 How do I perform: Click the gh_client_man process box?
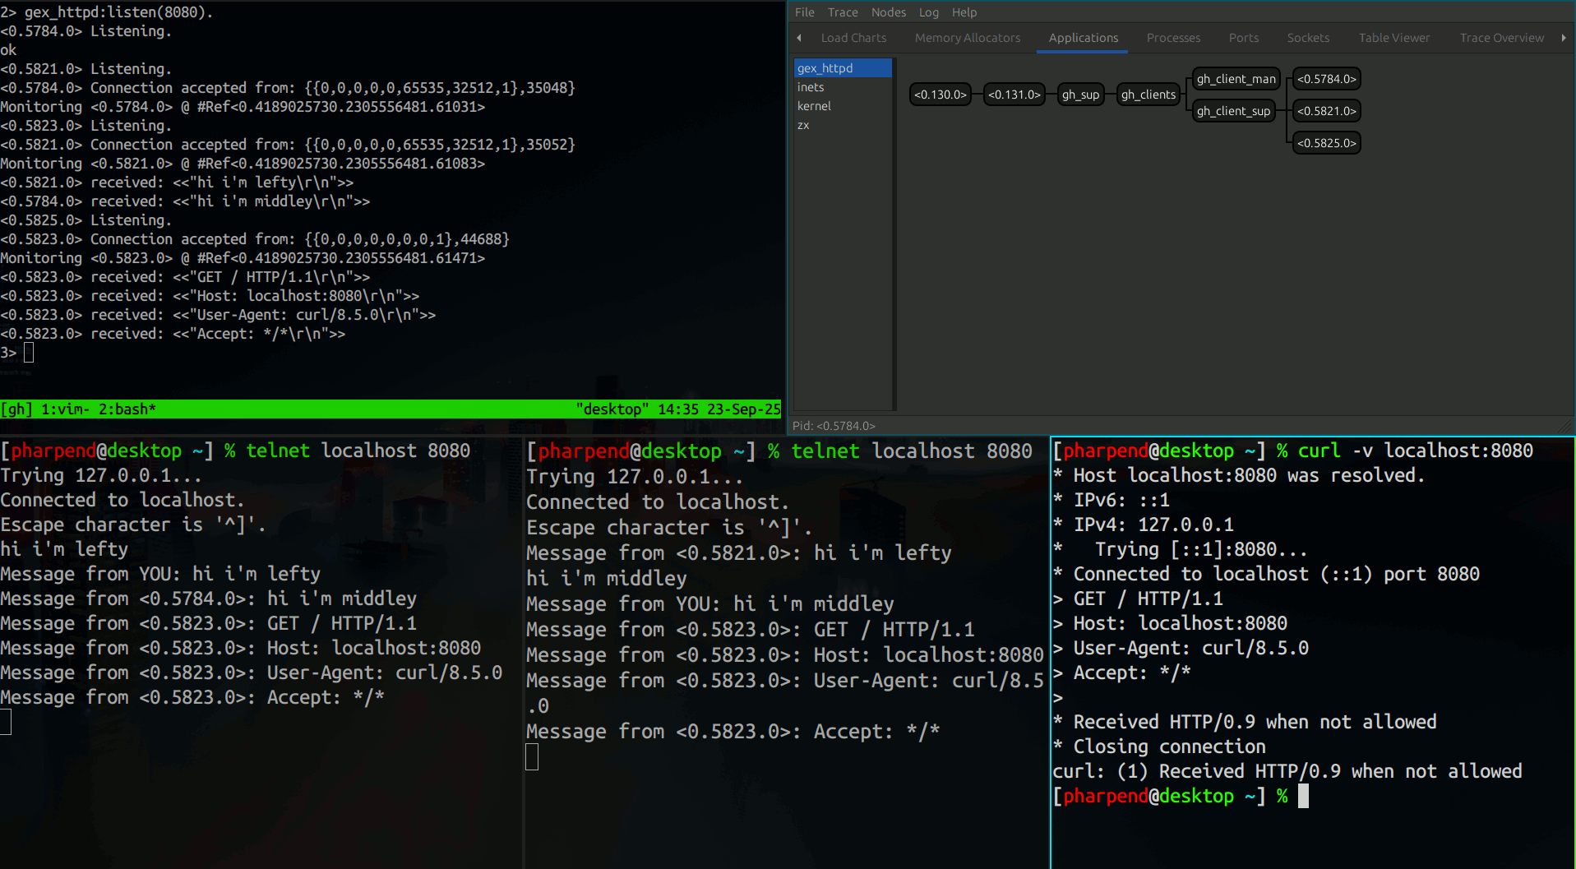pos(1236,78)
